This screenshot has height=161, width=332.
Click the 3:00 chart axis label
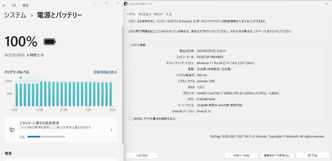coord(88,110)
